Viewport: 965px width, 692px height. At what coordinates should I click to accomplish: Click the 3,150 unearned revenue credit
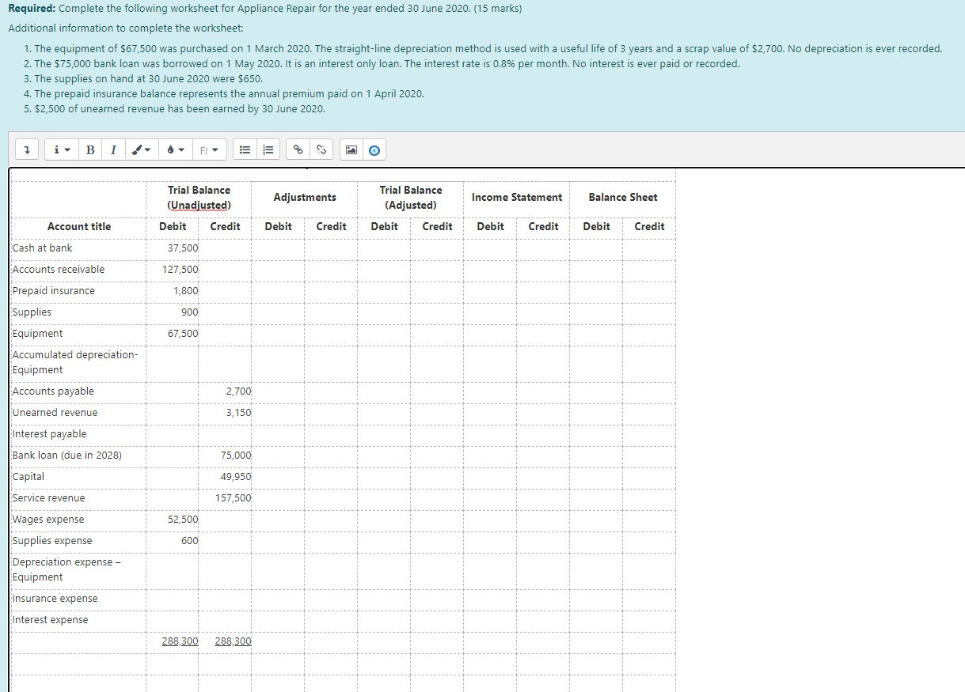(x=238, y=413)
